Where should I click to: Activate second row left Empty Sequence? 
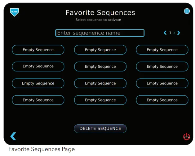38,67
